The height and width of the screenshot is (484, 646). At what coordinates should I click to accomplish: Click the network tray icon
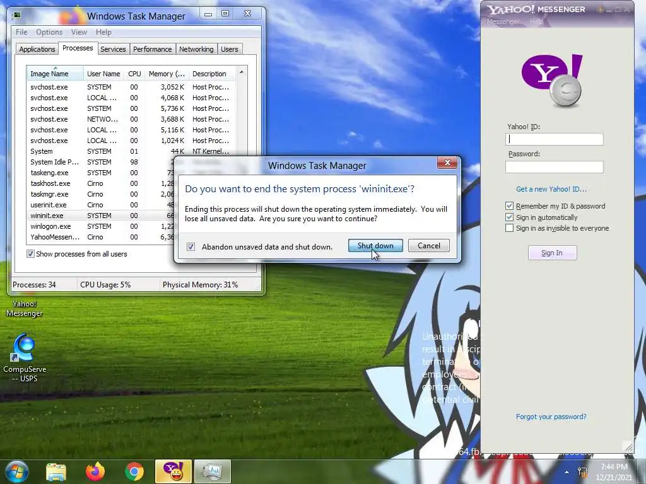pos(582,472)
